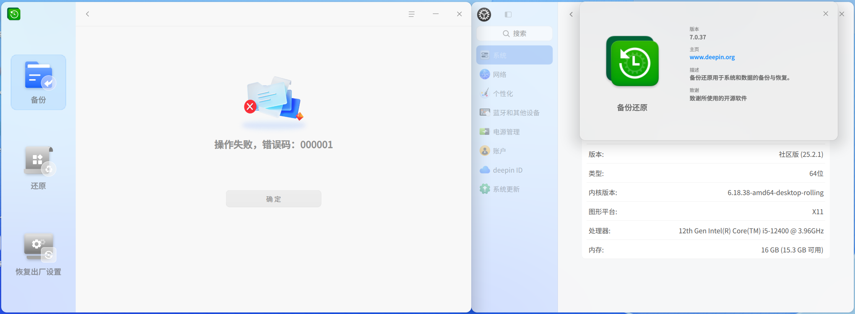Screen dimensions: 855x314
Task: Open 网络 network settings
Action: [x=514, y=74]
